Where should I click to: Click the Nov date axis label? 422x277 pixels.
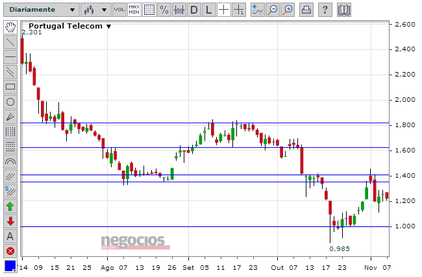pyautogui.click(x=371, y=268)
